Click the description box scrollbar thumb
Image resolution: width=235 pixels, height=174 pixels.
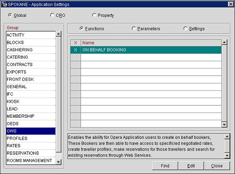[x=227, y=146]
